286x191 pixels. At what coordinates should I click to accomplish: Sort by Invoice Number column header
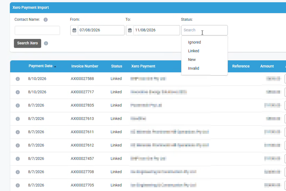click(x=85, y=66)
